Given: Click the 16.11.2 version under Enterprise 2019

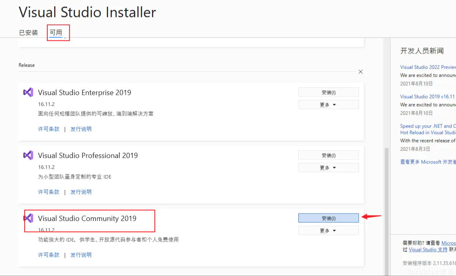Looking at the screenshot, I should pyautogui.click(x=46, y=104).
